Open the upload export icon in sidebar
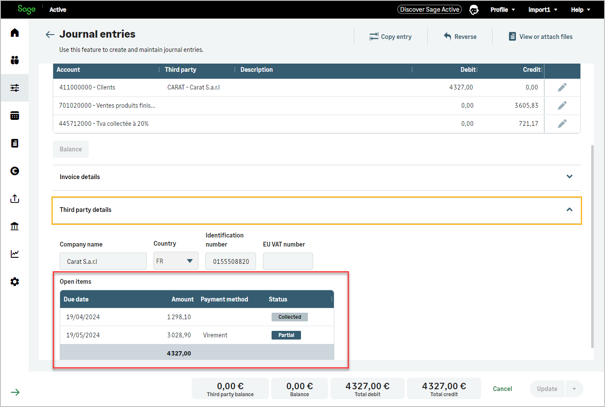605x407 pixels. tap(15, 199)
